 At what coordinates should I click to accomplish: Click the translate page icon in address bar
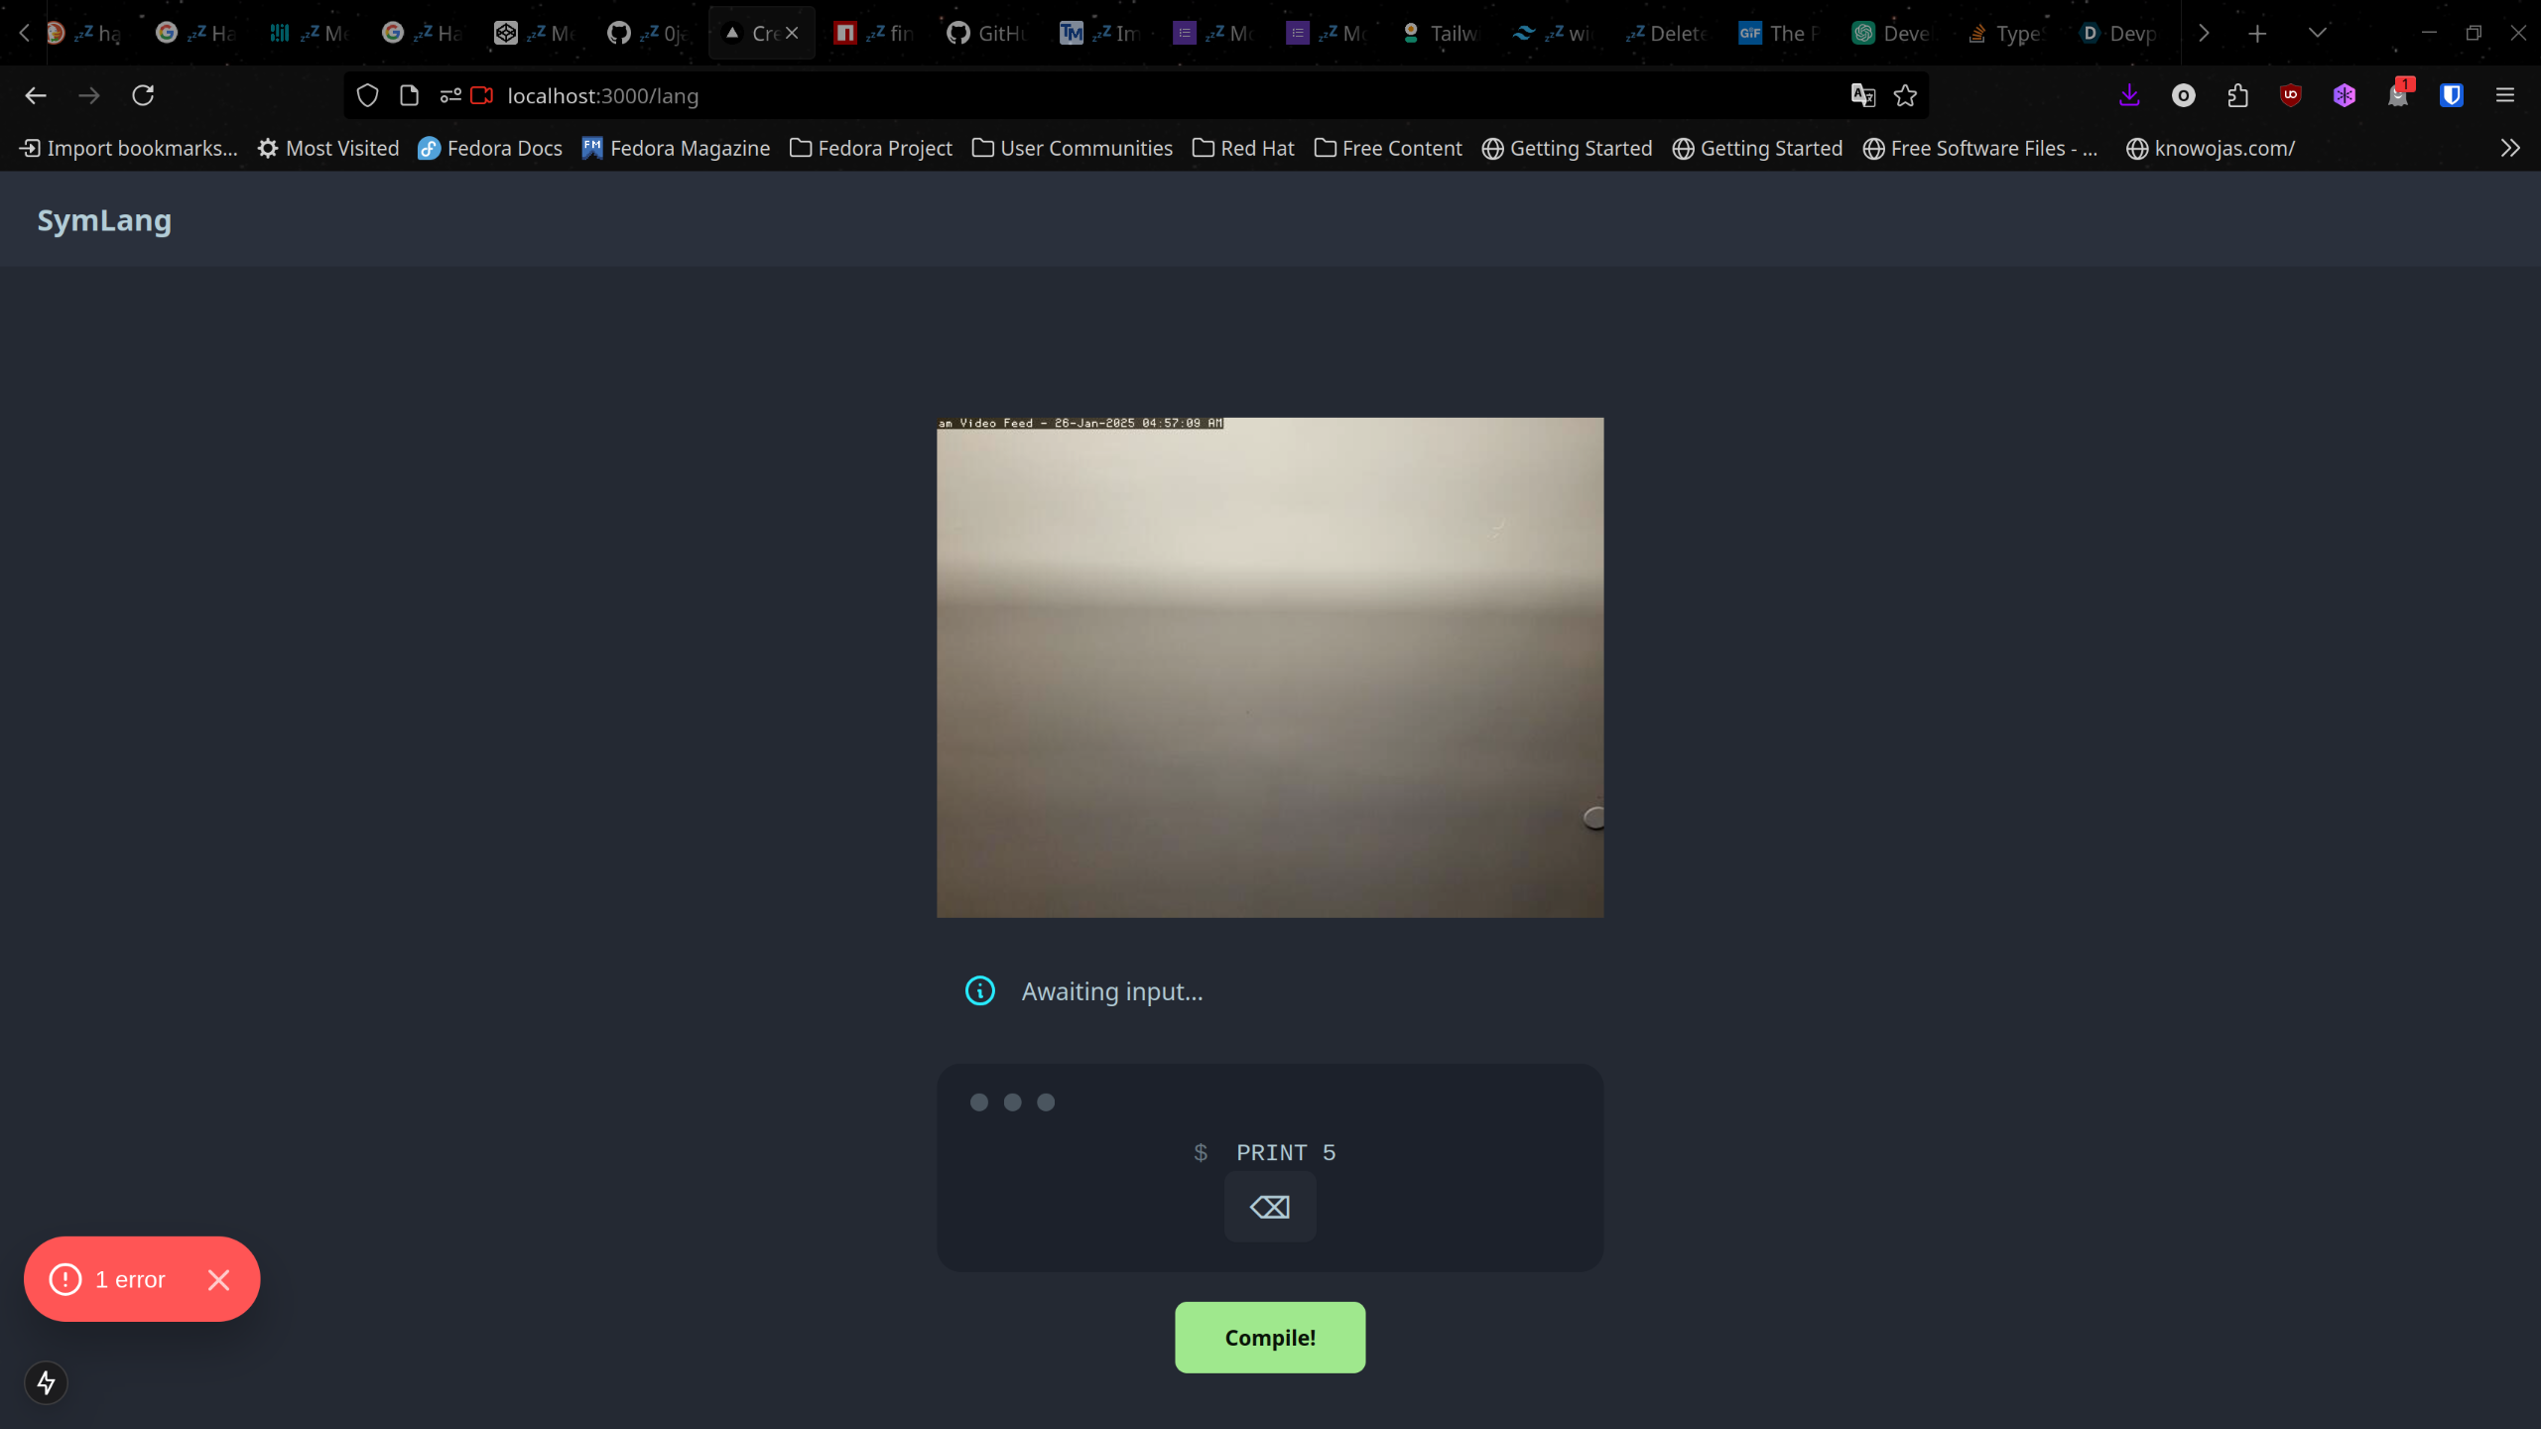coord(1862,95)
